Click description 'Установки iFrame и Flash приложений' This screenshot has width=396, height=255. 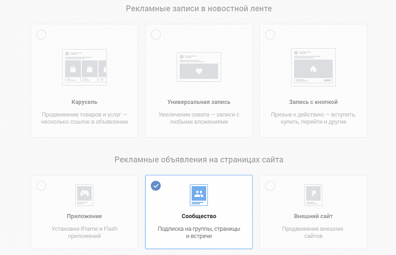point(84,232)
